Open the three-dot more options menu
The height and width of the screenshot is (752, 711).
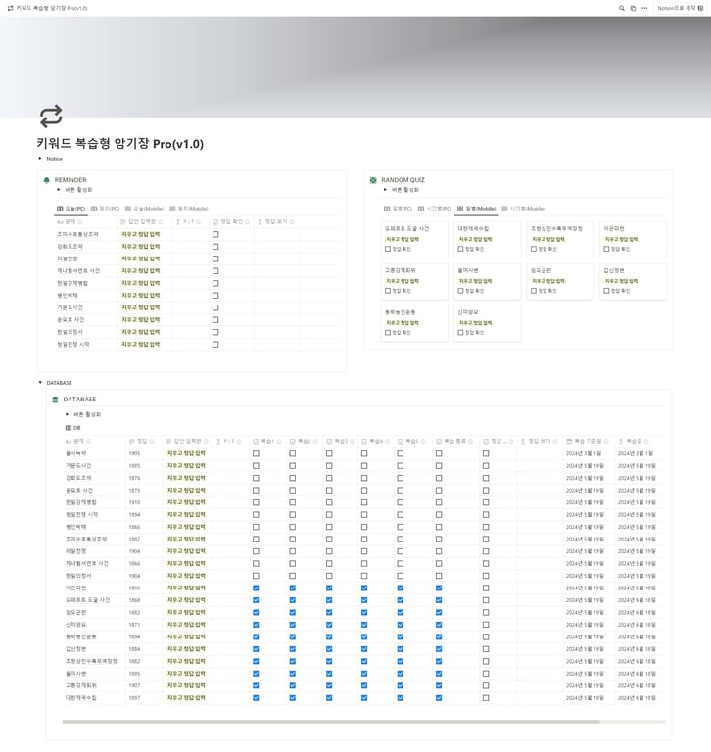pos(644,8)
